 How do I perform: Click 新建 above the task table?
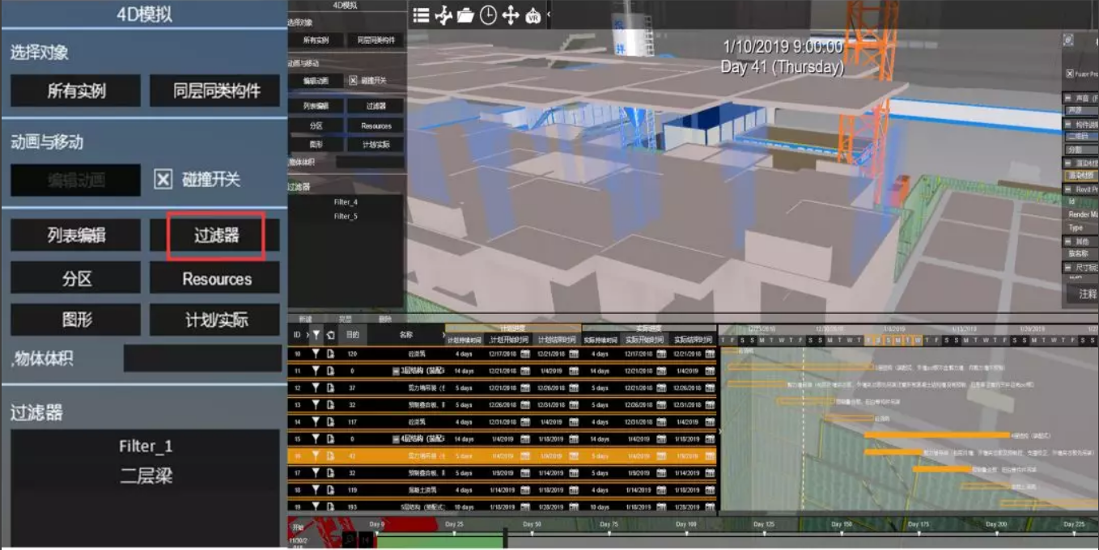305,319
